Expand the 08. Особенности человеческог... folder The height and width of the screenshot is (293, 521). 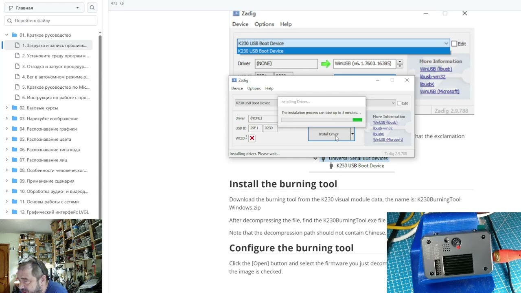[7, 170]
